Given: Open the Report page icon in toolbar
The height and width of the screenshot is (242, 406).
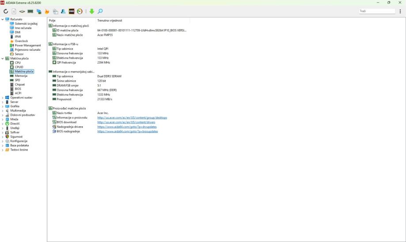Looking at the screenshot, I should 14,11.
